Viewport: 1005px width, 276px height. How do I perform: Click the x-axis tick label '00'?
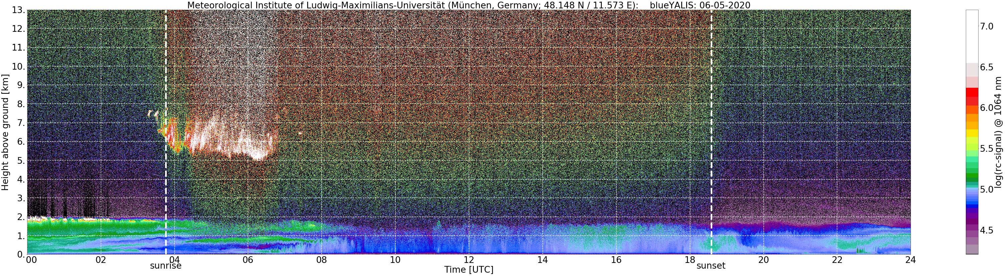pos(31,260)
